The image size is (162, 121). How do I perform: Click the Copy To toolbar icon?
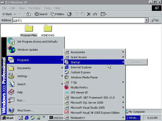83,14
